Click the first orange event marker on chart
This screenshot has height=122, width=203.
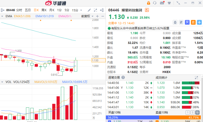coord(41,20)
